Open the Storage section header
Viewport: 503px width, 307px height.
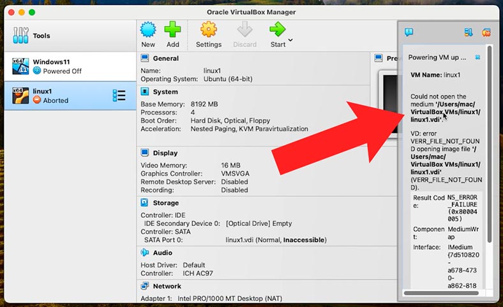point(166,203)
